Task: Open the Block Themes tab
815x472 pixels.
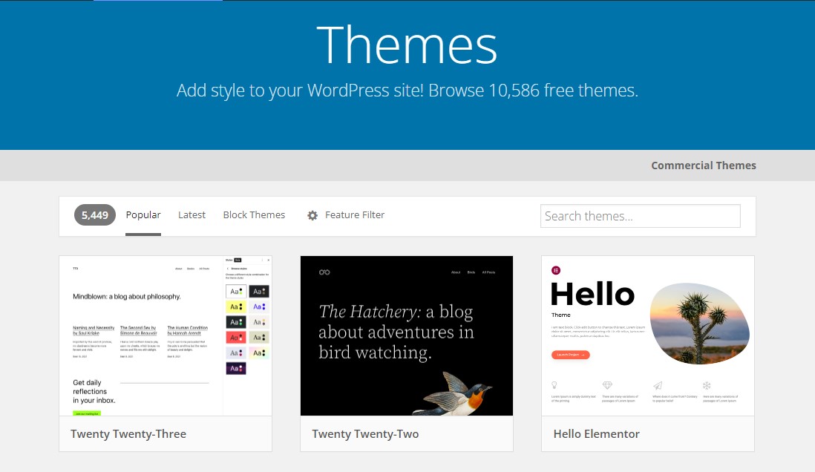Action: 254,214
